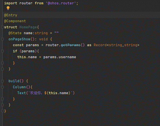160x126 pixels.
Task: Collapse the build() method fold marker
Action: point(3,81)
